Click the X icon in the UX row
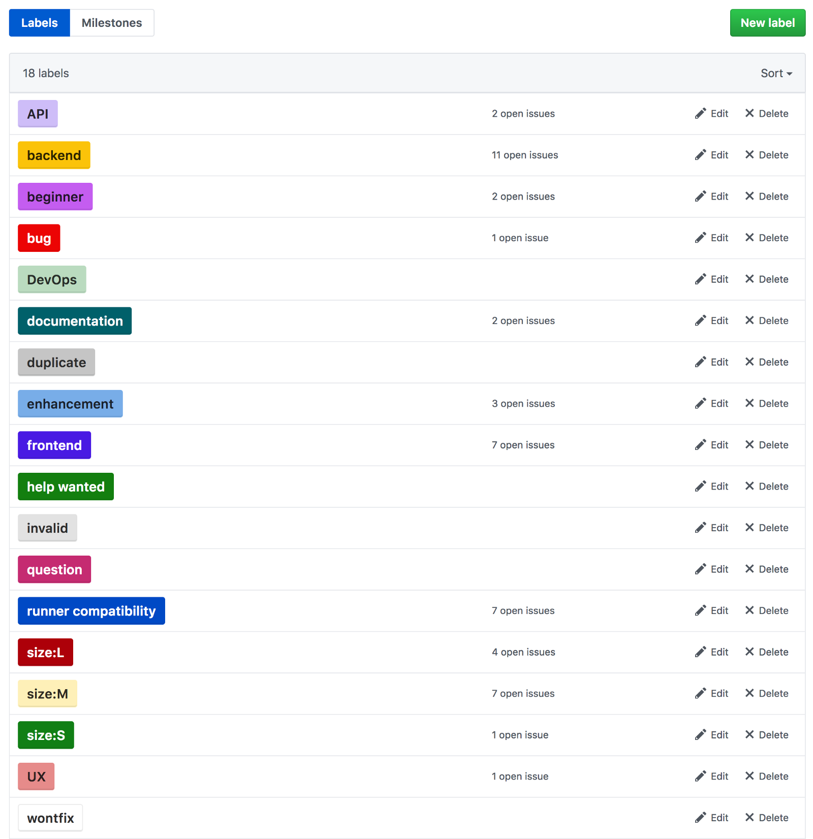This screenshot has height=839, width=813. [749, 776]
